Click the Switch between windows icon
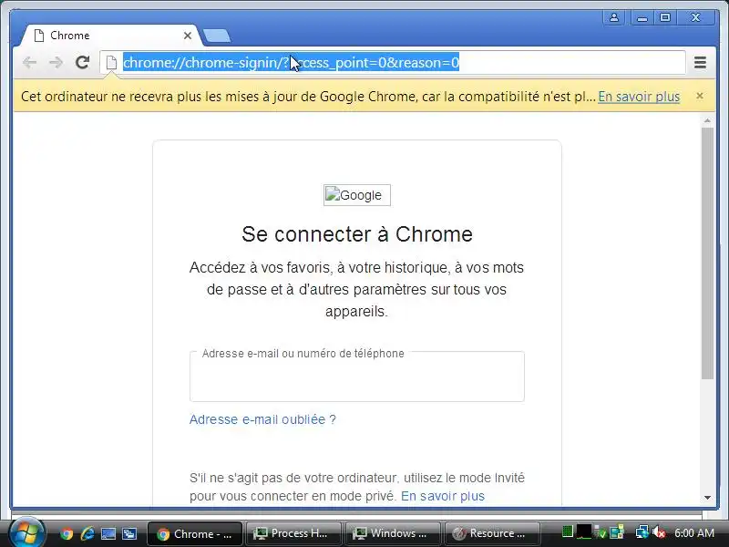Viewport: 729px width, 547px height. [x=129, y=533]
